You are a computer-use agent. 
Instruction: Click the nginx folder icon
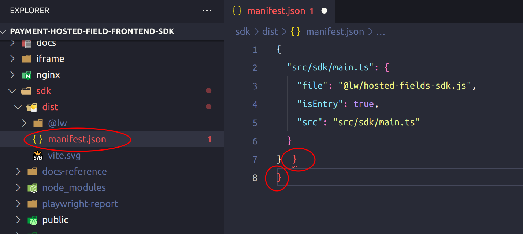[x=26, y=75]
